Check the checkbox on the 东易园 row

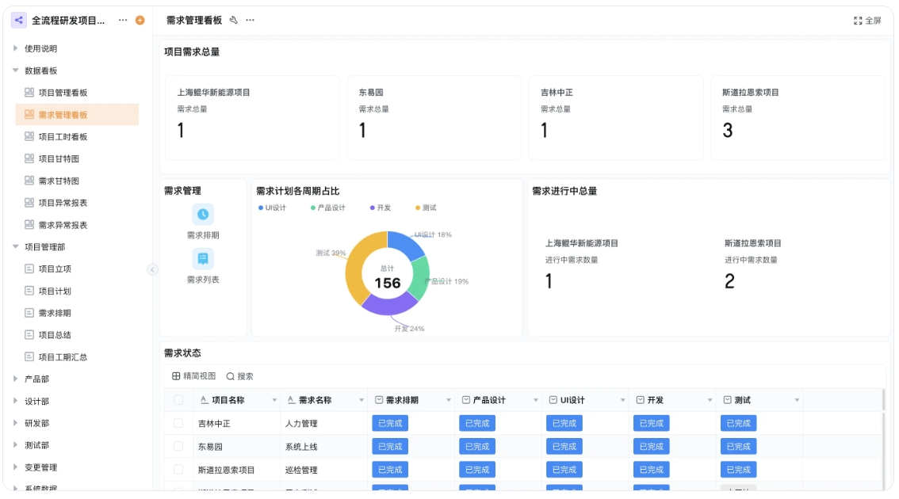(x=178, y=446)
